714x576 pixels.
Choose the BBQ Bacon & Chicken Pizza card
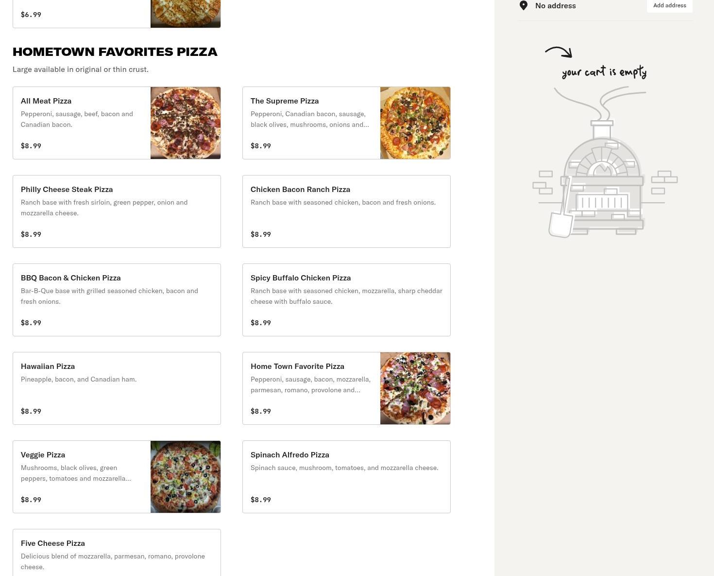pos(117,300)
